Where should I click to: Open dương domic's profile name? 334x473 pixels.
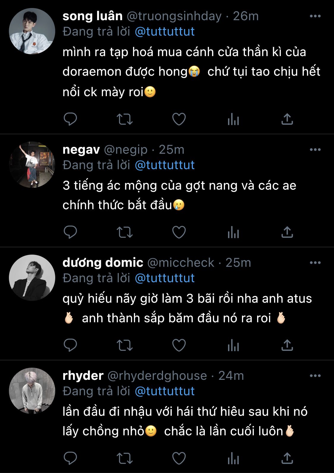(103, 263)
